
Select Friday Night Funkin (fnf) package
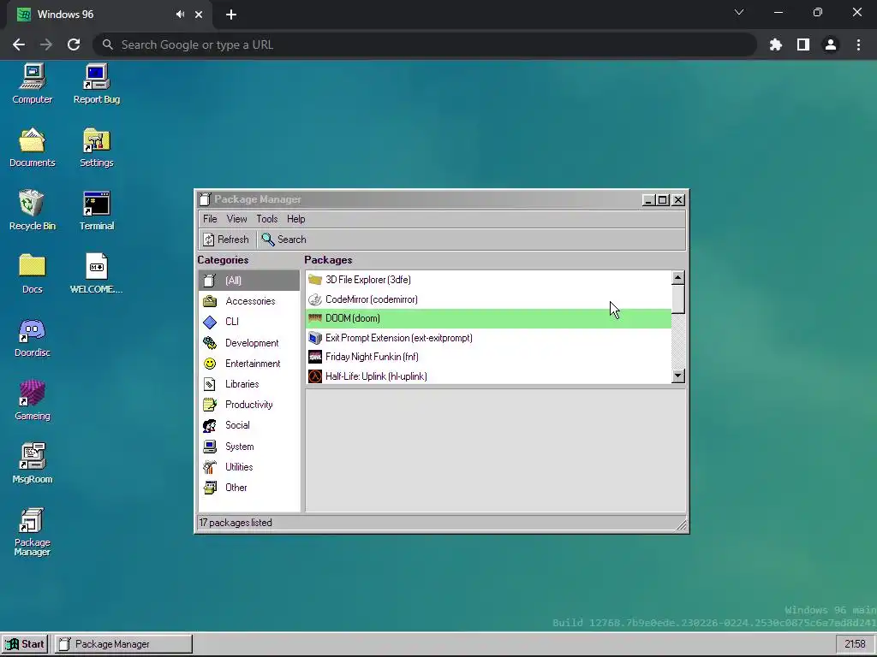point(488,357)
